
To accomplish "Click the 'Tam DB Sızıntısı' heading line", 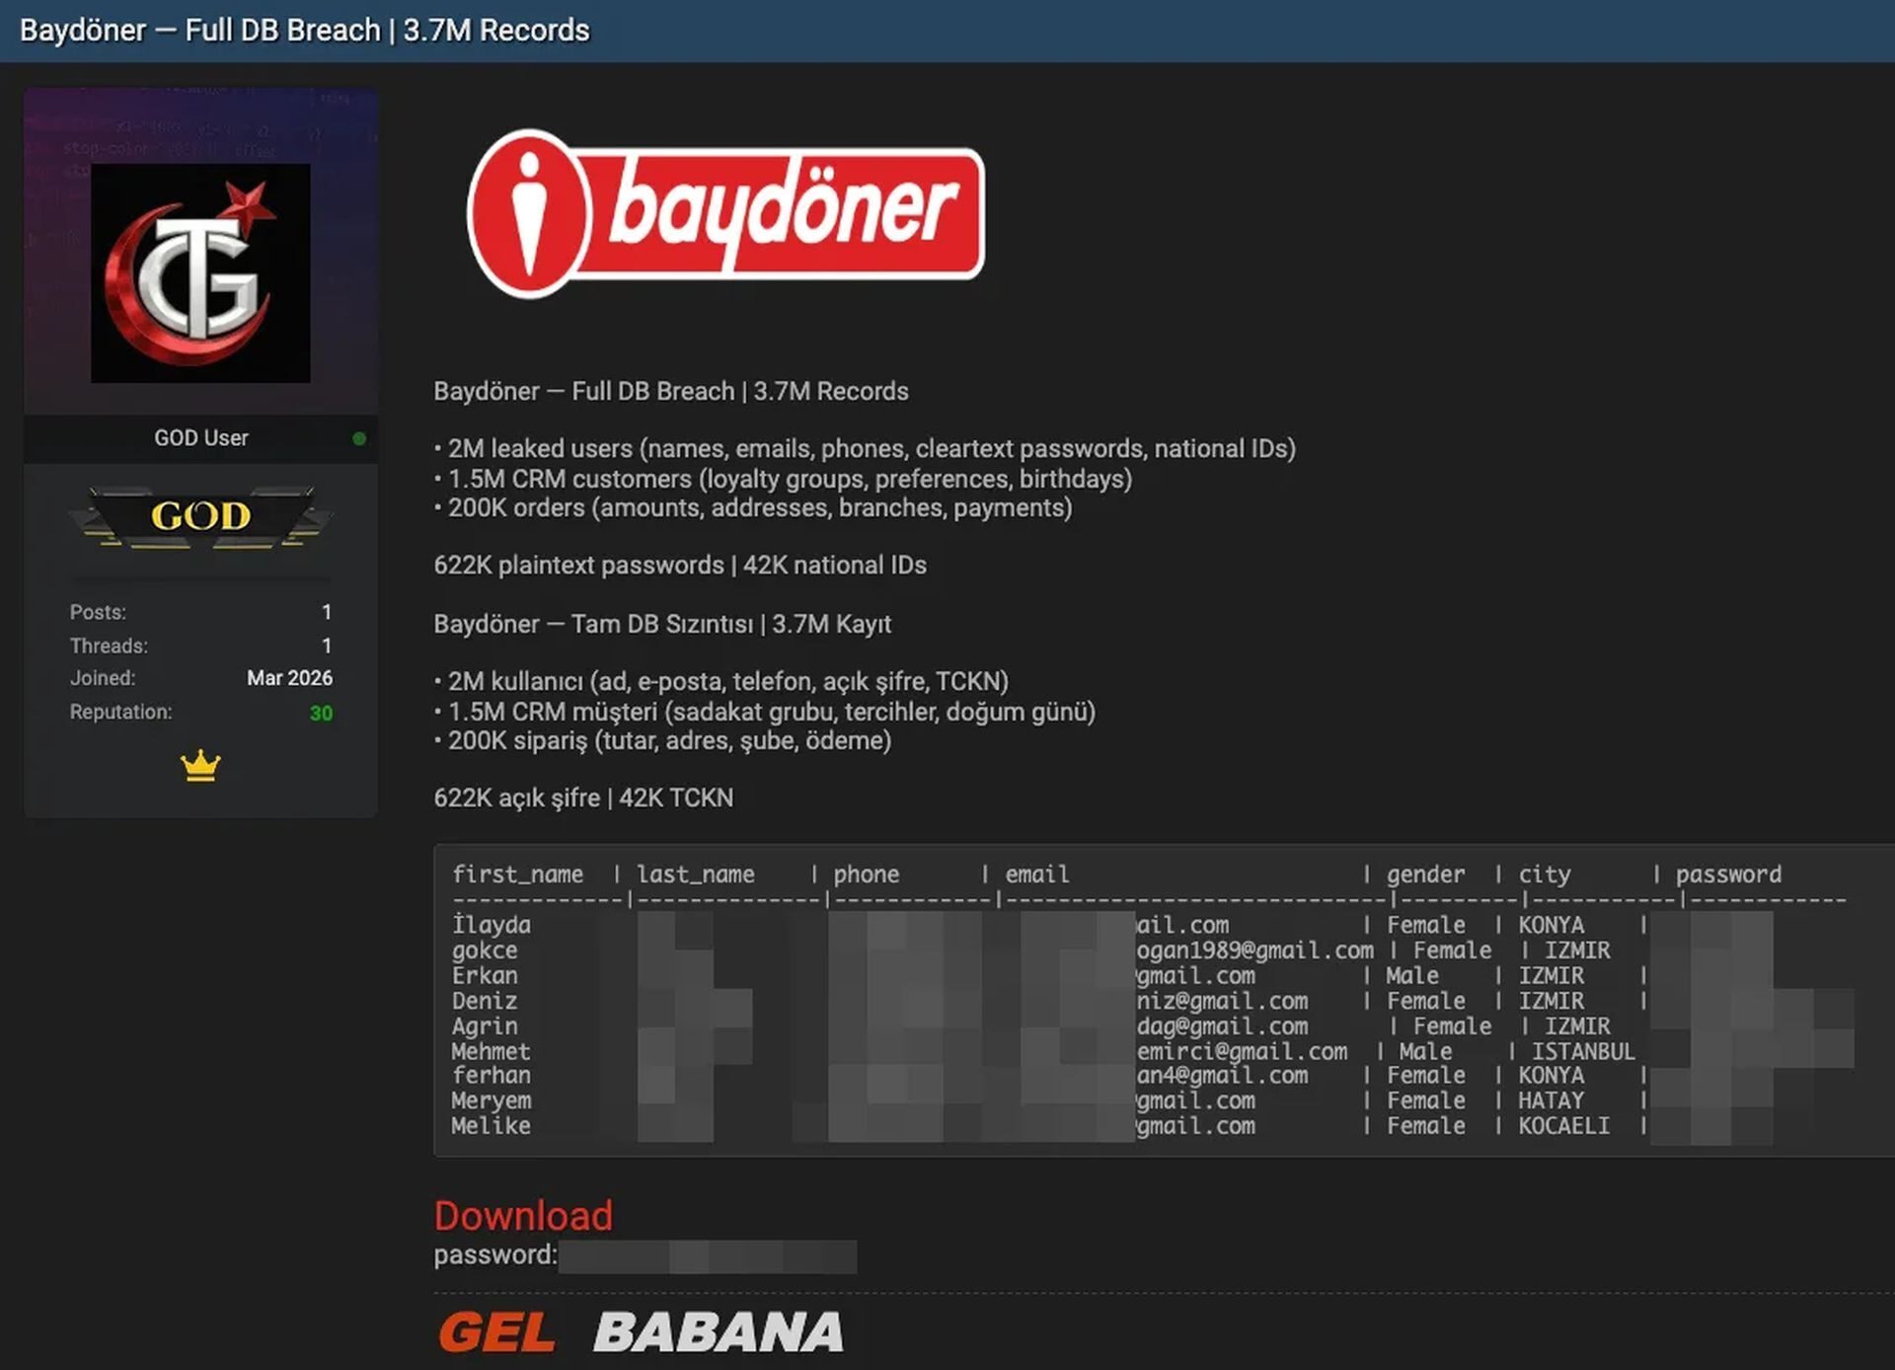I will (662, 624).
